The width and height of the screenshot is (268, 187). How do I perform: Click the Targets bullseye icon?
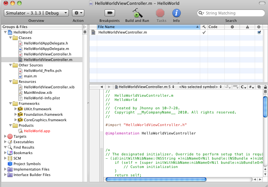click(x=10, y=136)
